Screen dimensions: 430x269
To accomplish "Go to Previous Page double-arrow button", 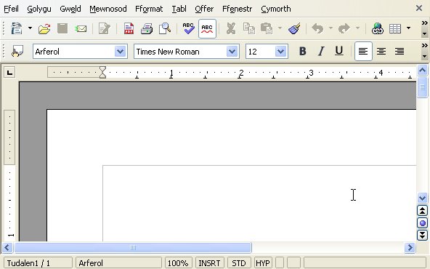I will (x=422, y=211).
